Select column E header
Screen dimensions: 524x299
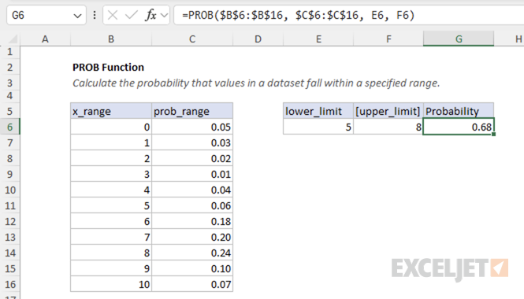point(318,39)
